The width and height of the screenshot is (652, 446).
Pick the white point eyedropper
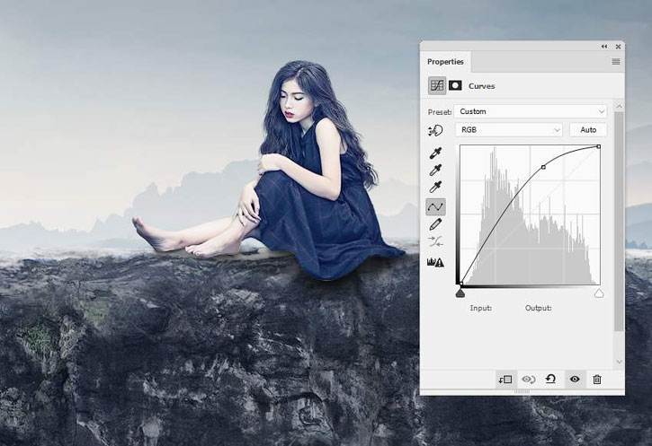436,187
